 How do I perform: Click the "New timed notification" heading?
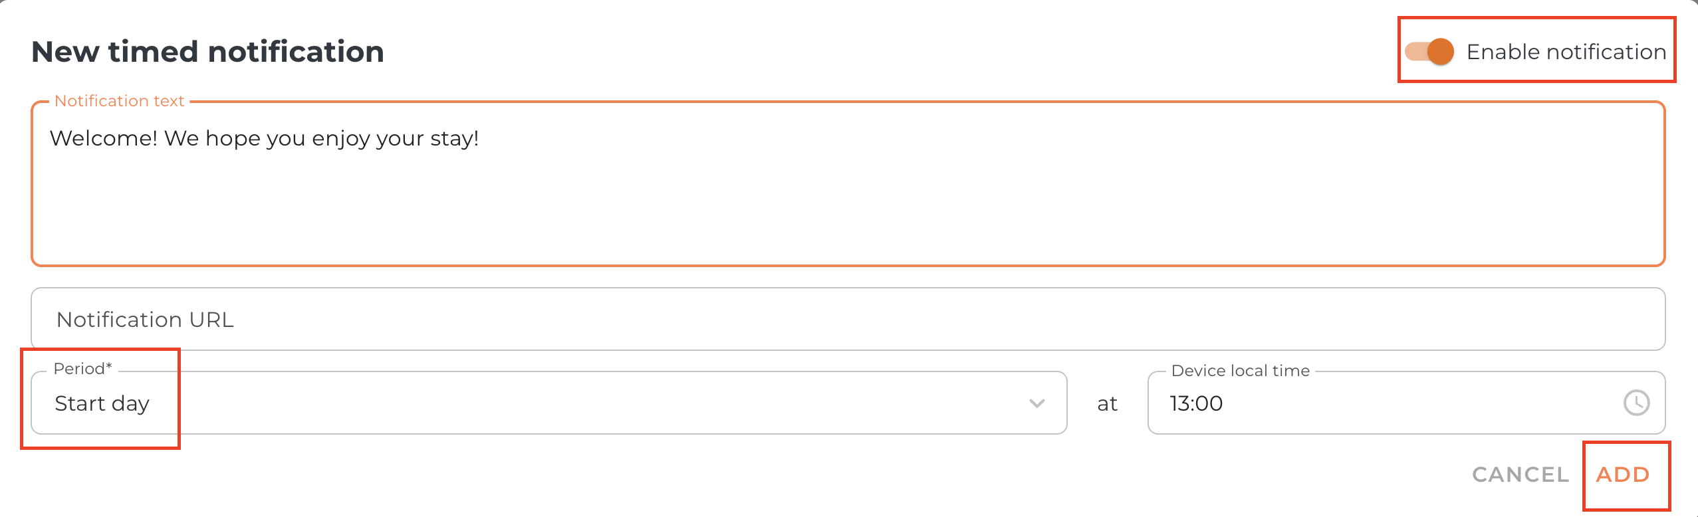point(207,52)
